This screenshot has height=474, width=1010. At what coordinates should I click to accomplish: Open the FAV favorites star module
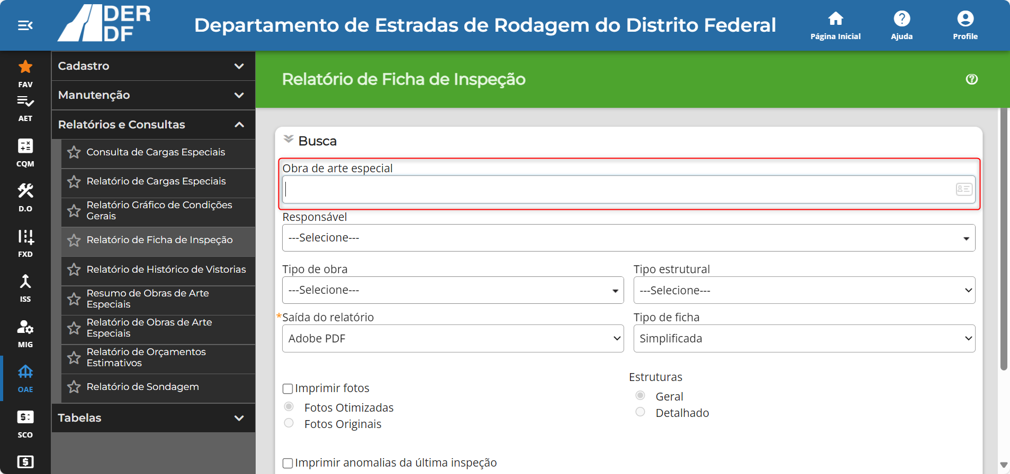25,73
